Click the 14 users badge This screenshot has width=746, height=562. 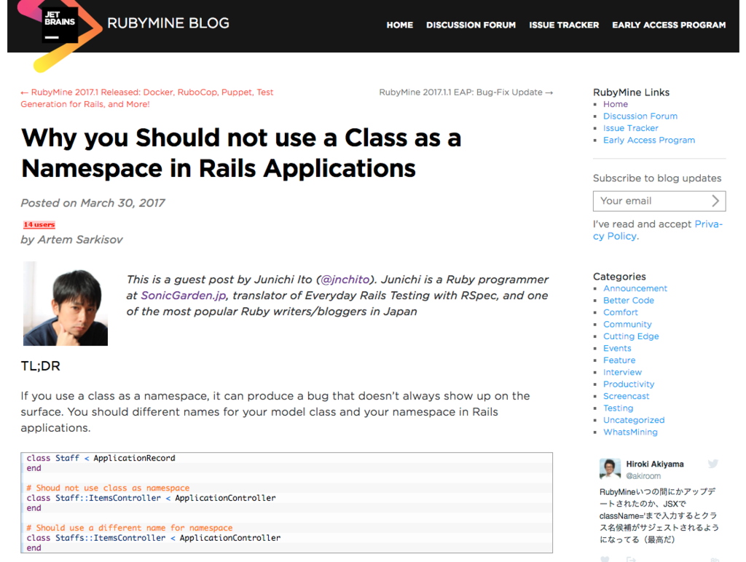[x=39, y=224]
